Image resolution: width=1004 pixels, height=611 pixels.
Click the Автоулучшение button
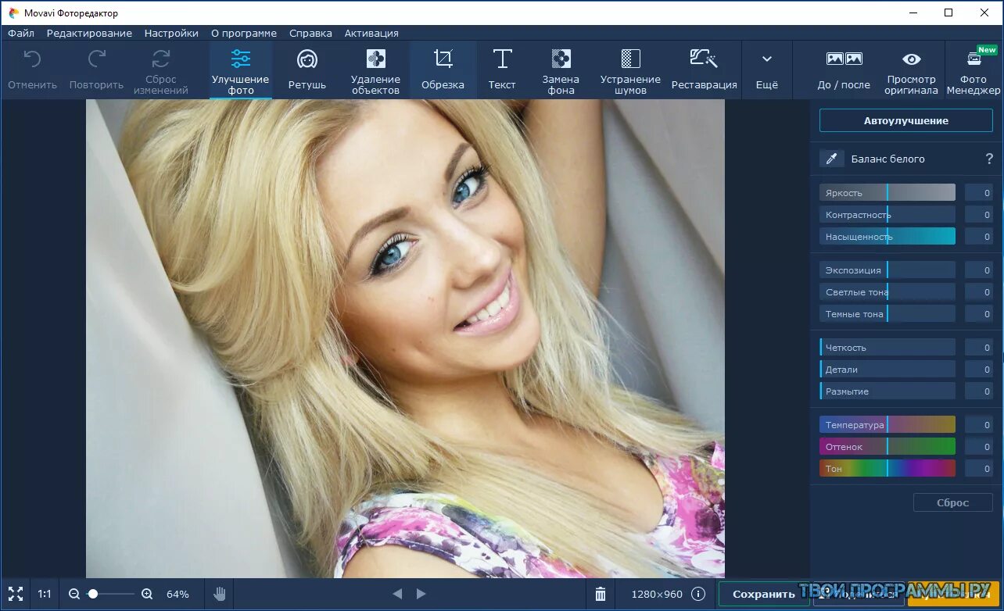coord(906,120)
